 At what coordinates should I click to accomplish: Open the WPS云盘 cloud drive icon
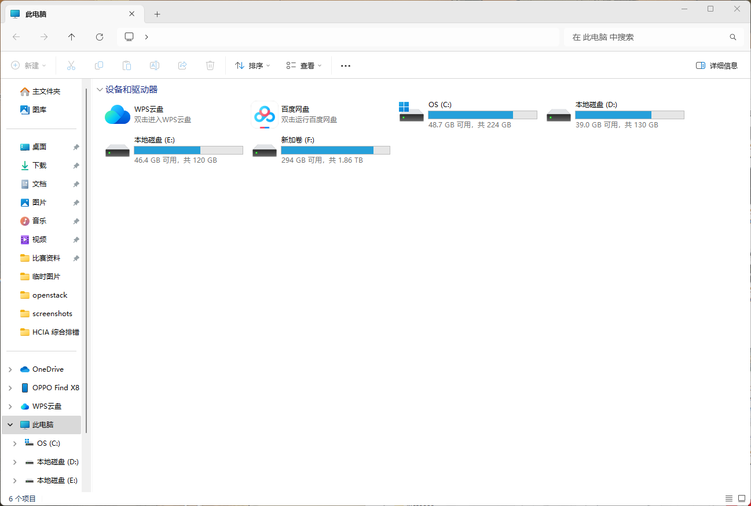pyautogui.click(x=118, y=115)
